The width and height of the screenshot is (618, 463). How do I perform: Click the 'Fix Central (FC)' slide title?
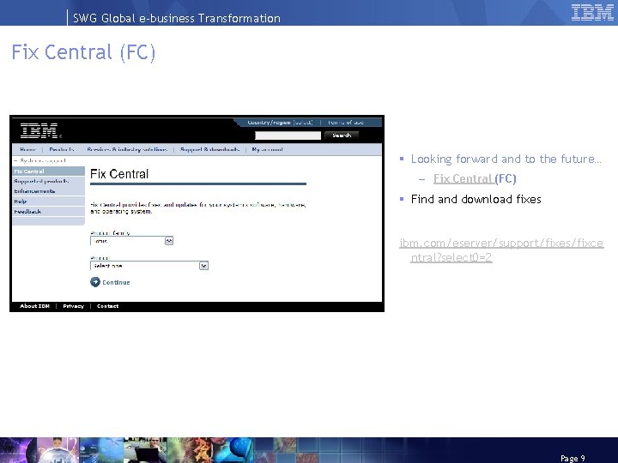point(83,52)
